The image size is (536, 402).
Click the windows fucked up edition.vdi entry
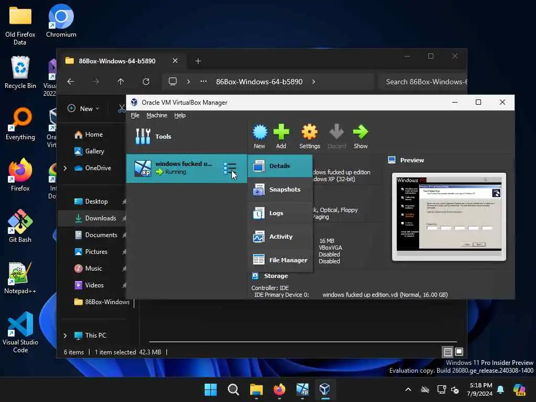pyautogui.click(x=385, y=295)
